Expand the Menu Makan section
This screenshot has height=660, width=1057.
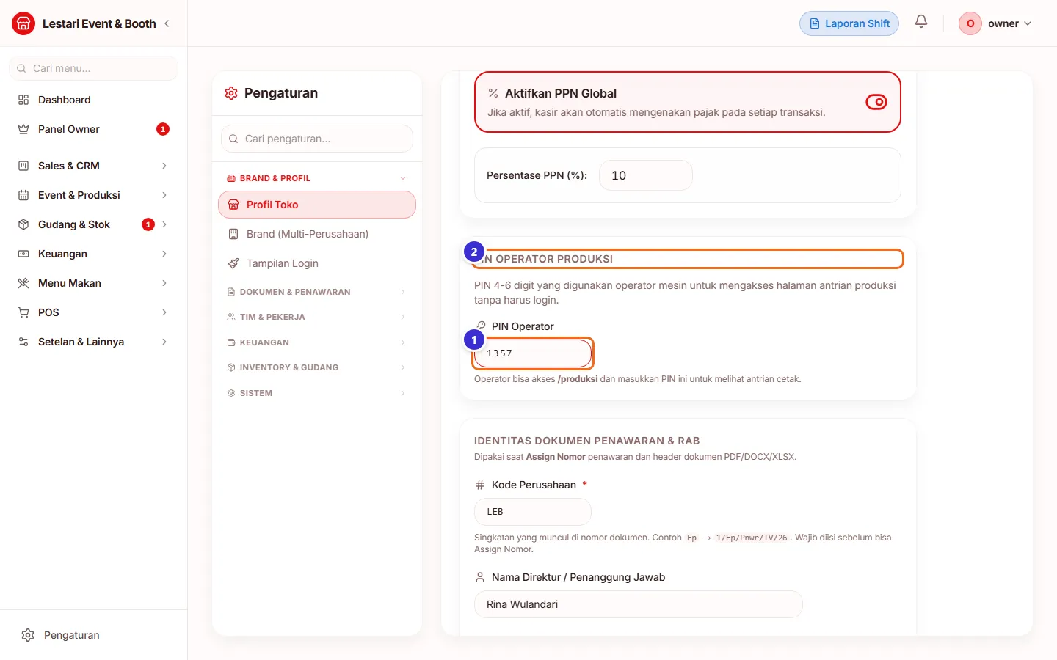click(x=93, y=283)
